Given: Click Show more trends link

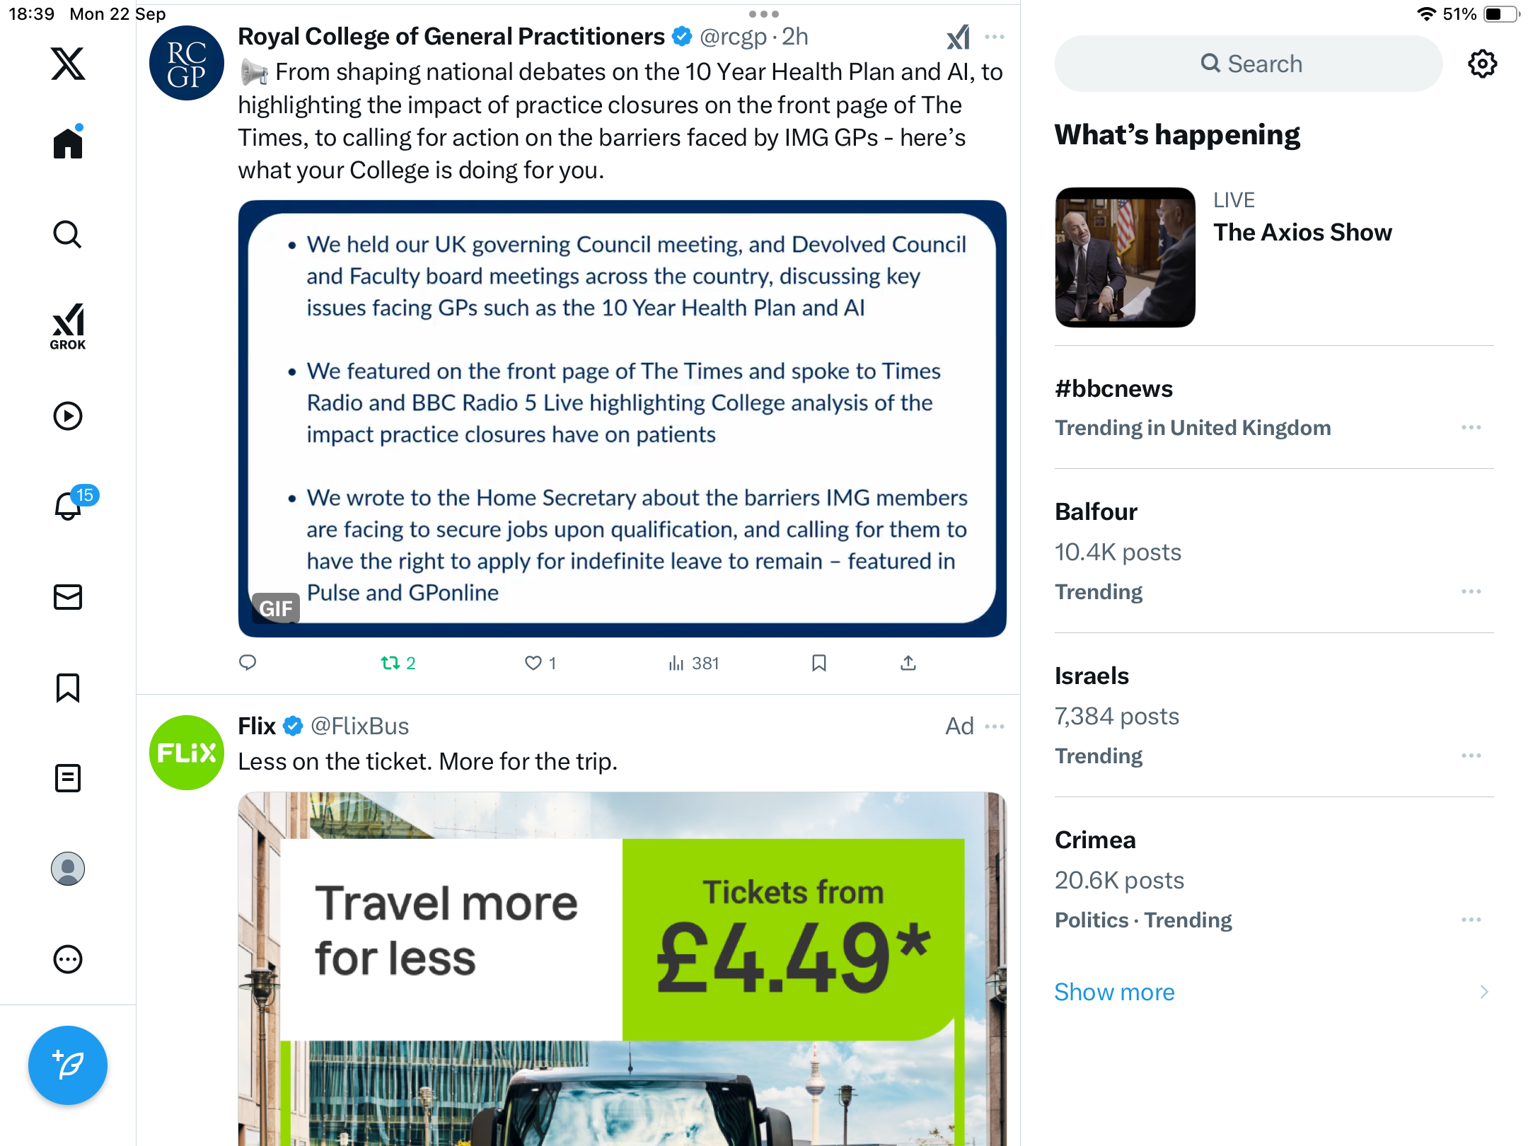Looking at the screenshot, I should click(1115, 992).
